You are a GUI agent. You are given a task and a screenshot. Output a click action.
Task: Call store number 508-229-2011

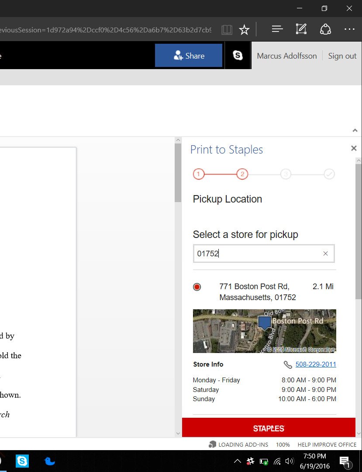316,364
